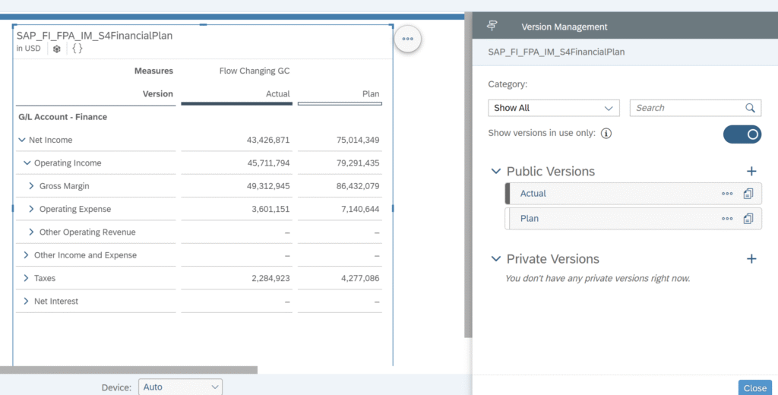Open the Category Show All dropdown
The height and width of the screenshot is (395, 778).
tap(554, 108)
